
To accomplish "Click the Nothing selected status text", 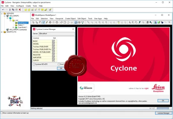I will tap(37, 108).
